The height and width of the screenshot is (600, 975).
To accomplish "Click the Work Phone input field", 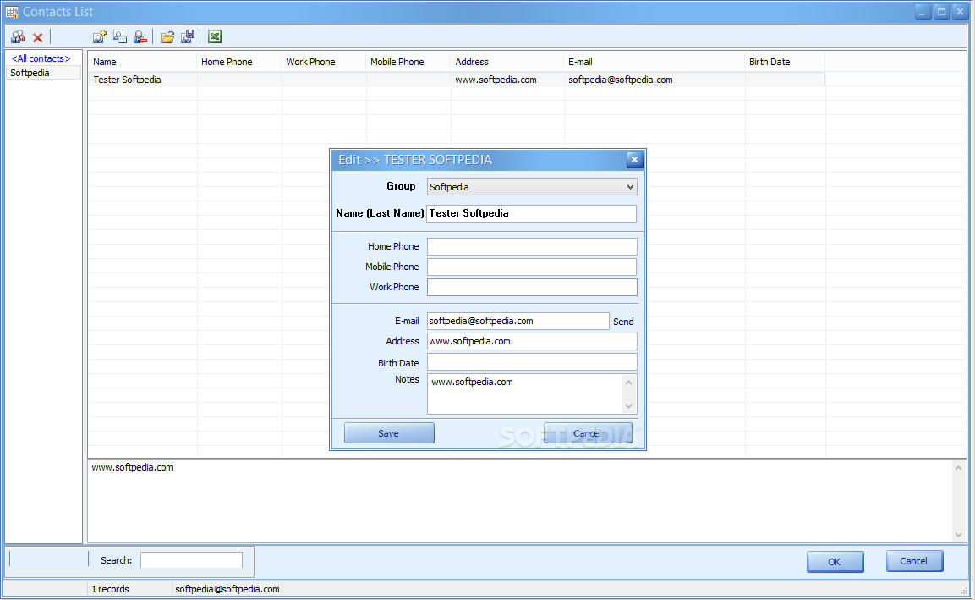I will tap(532, 287).
